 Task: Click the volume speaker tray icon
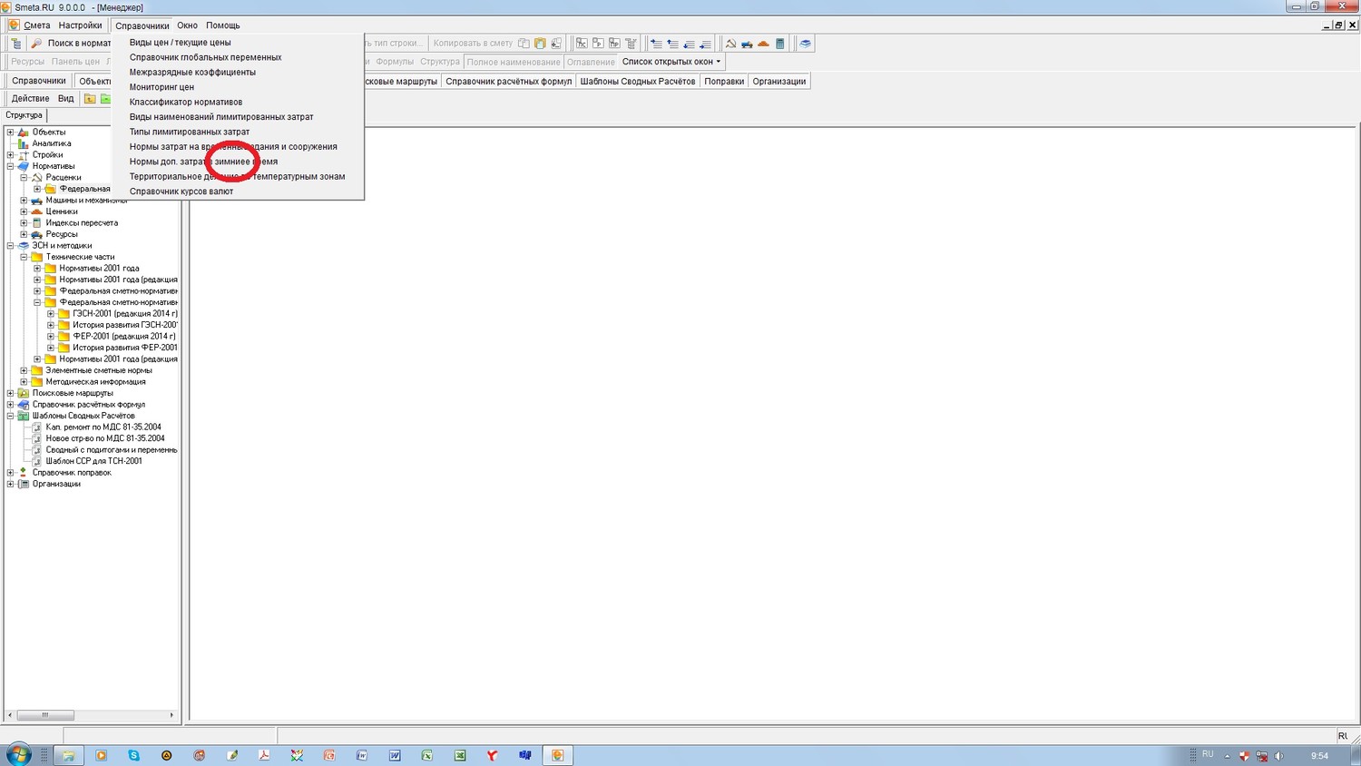(1278, 756)
